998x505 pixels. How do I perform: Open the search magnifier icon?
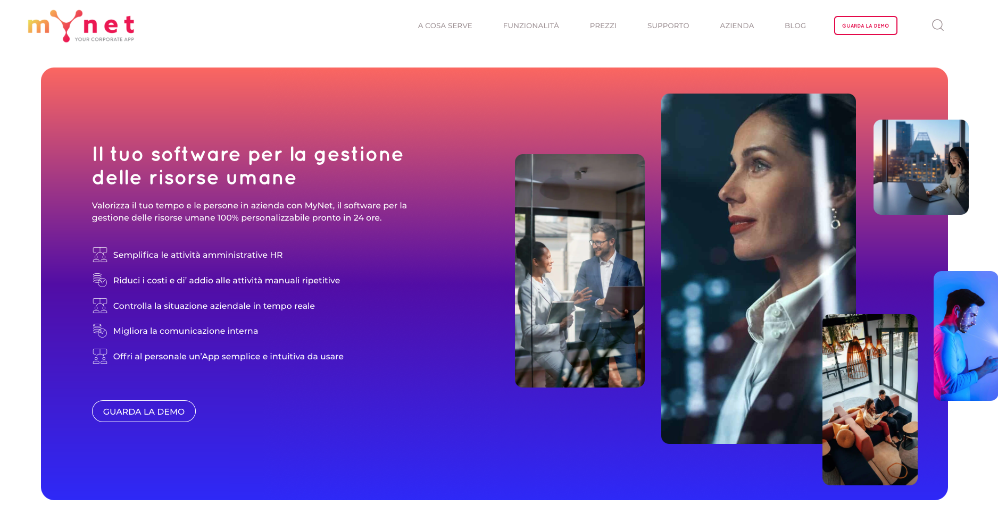pyautogui.click(x=937, y=25)
